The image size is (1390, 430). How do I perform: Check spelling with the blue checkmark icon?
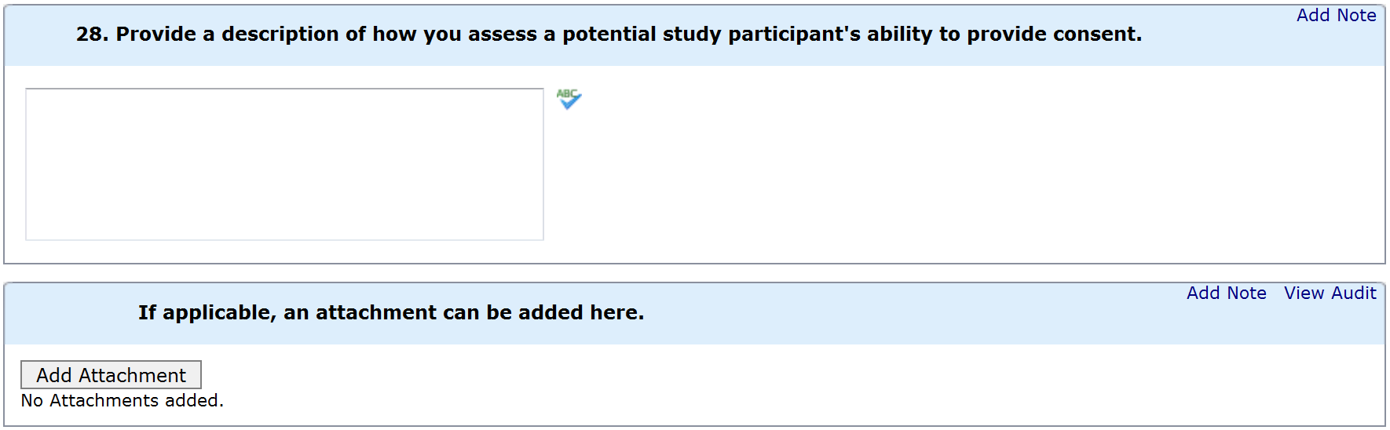point(569,99)
